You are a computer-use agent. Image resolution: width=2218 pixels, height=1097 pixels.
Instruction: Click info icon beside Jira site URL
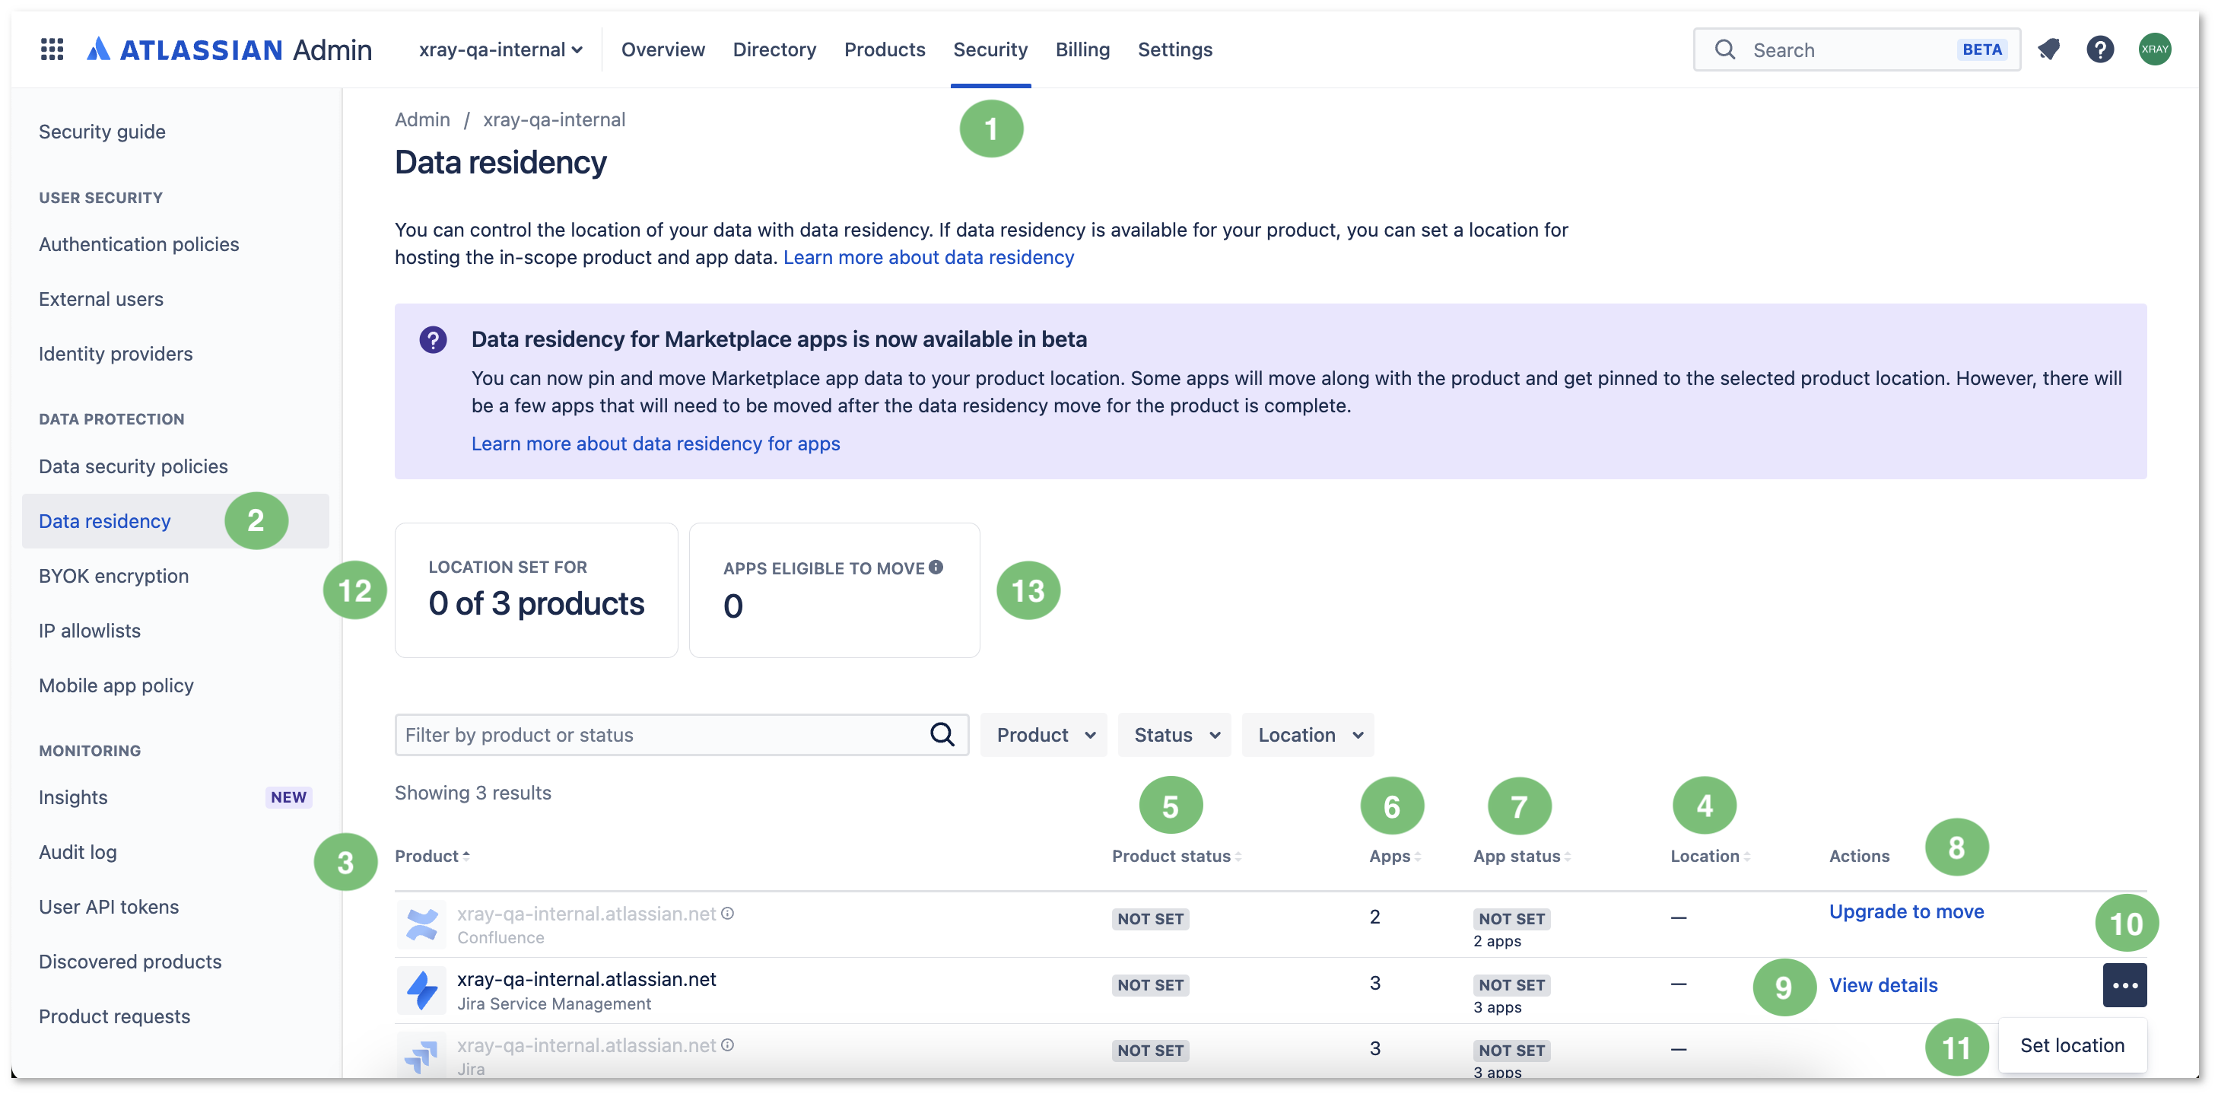728,1045
